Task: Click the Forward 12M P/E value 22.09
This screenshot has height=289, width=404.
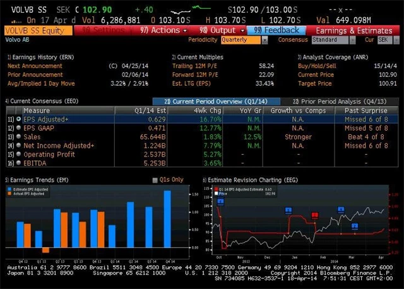Action: pyautogui.click(x=266, y=74)
